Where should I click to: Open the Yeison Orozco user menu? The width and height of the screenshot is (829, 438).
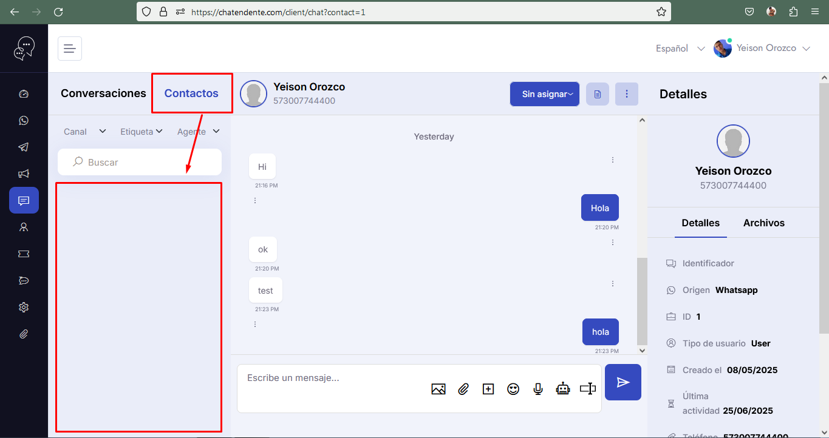pyautogui.click(x=773, y=49)
